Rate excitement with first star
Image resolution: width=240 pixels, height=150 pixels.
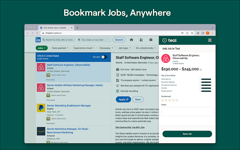tap(162, 100)
